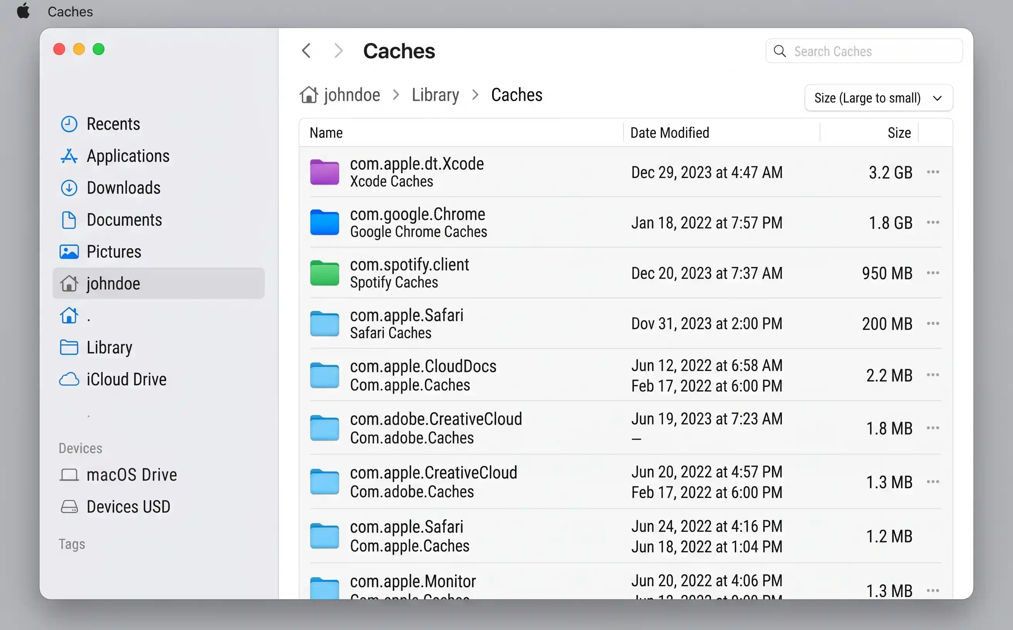Click the macOS Drive laptop icon
Image resolution: width=1013 pixels, height=630 pixels.
click(x=69, y=475)
